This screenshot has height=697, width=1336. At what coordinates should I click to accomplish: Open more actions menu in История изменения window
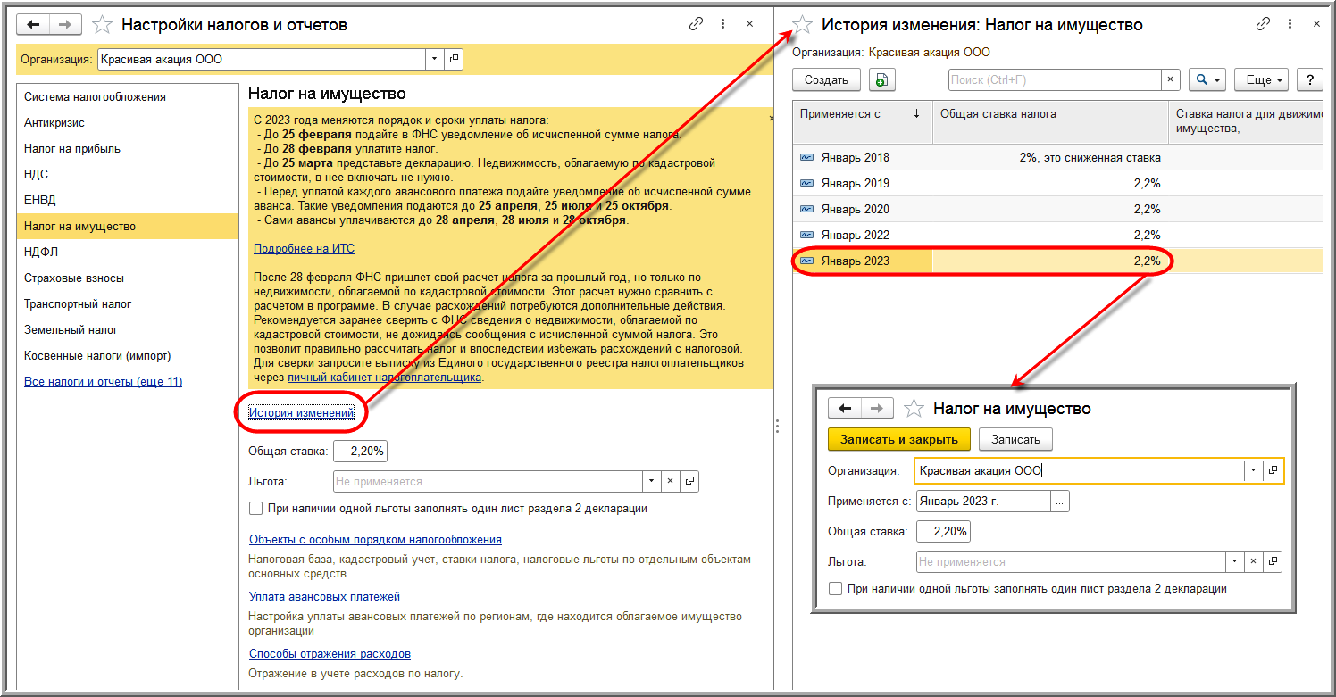(x=1290, y=24)
